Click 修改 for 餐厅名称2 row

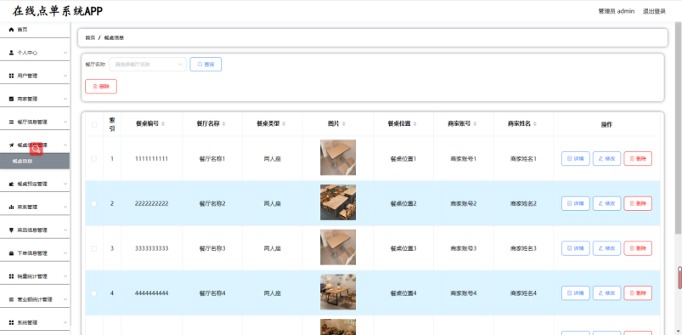pos(606,203)
